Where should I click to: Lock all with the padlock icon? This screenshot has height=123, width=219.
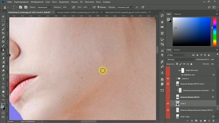[191, 64]
